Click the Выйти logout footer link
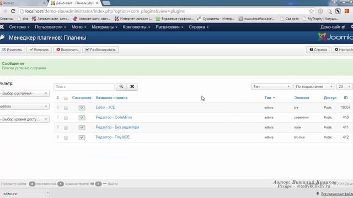The width and height of the screenshot is (353, 198). point(113,184)
